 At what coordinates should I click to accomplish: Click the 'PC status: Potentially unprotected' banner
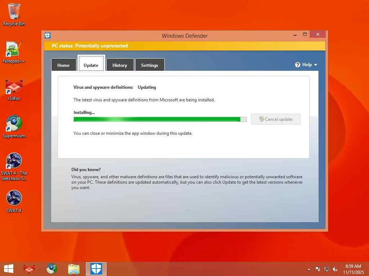point(184,46)
